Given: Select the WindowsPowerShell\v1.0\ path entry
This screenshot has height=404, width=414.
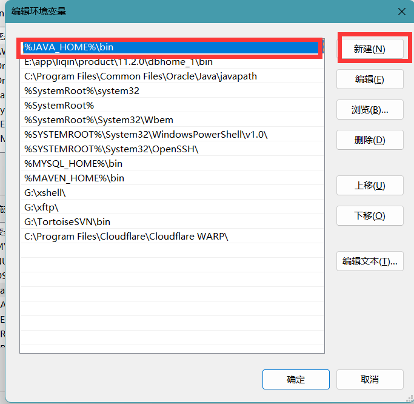Looking at the screenshot, I should click(172, 135).
